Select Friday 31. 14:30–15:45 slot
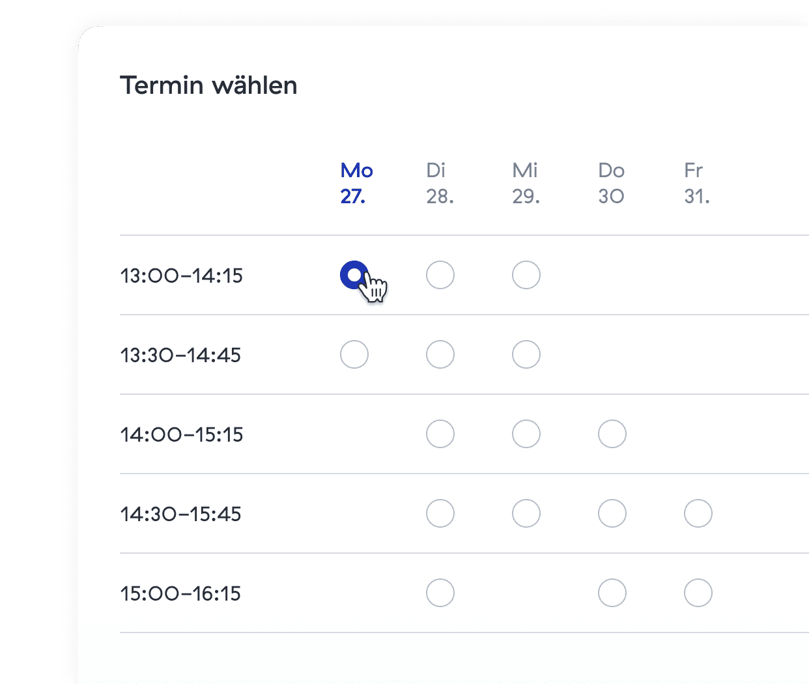 click(698, 513)
